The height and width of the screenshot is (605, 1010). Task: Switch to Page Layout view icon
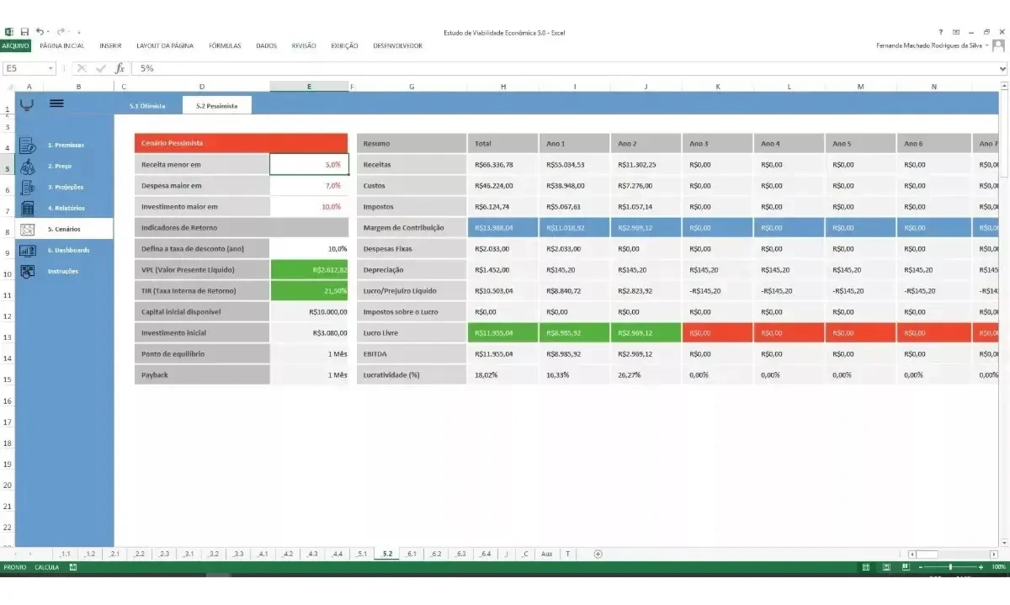coord(885,567)
